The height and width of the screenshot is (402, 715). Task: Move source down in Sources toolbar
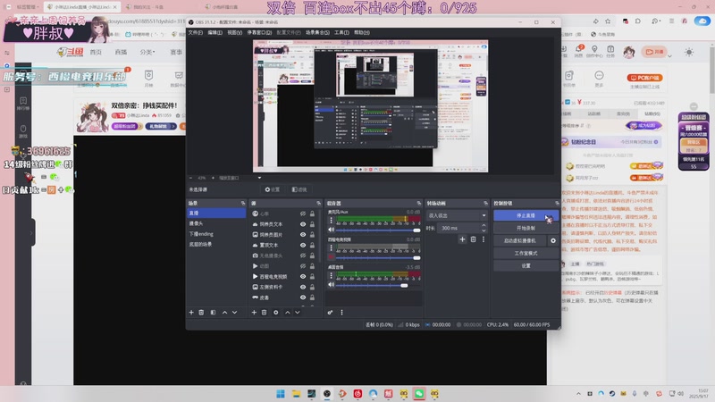click(298, 312)
